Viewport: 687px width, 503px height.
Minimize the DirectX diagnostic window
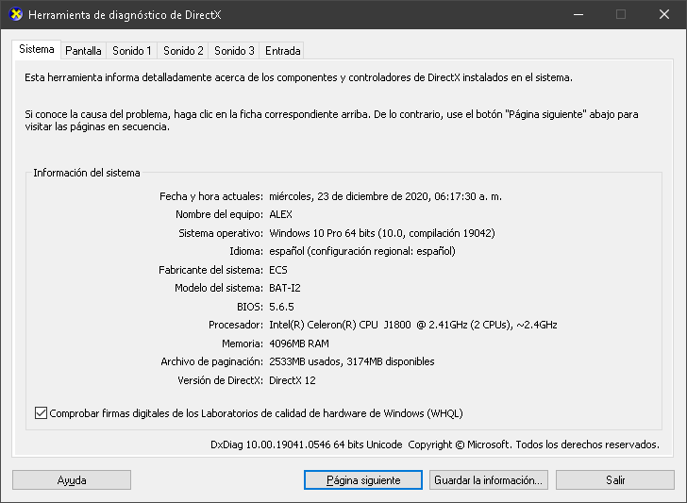click(x=578, y=15)
